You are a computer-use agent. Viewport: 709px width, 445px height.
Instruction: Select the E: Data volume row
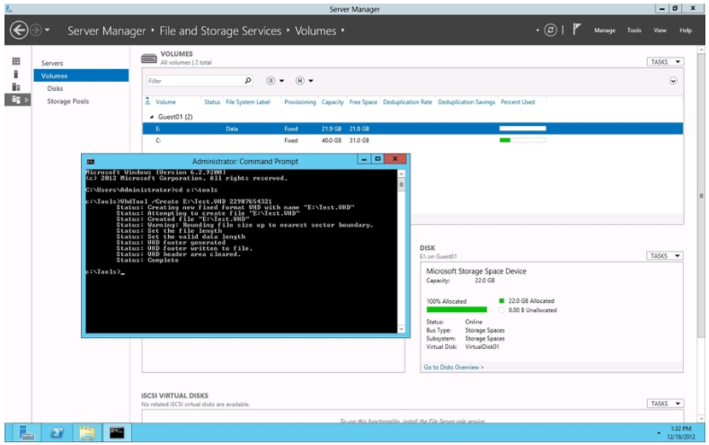(x=412, y=129)
